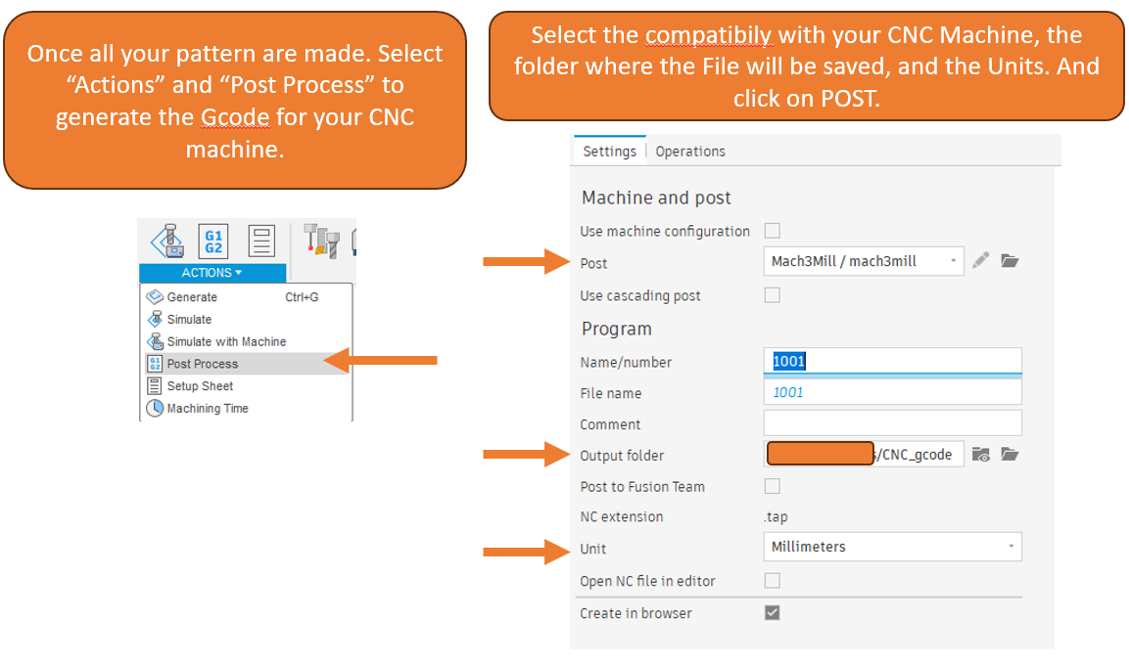The width and height of the screenshot is (1129, 664).
Task: Enable the Use machine configuration checkbox
Action: tap(773, 231)
